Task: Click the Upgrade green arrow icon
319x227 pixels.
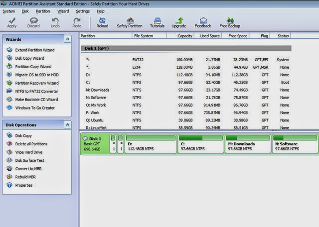Action: point(179,20)
